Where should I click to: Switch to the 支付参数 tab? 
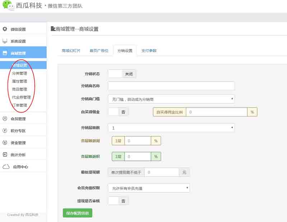point(149,51)
